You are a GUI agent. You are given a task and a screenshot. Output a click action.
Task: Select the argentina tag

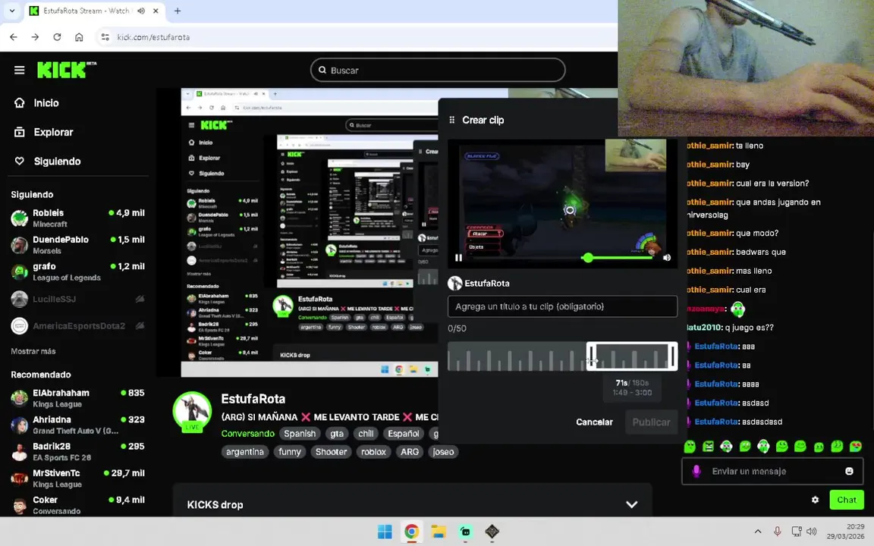(245, 452)
